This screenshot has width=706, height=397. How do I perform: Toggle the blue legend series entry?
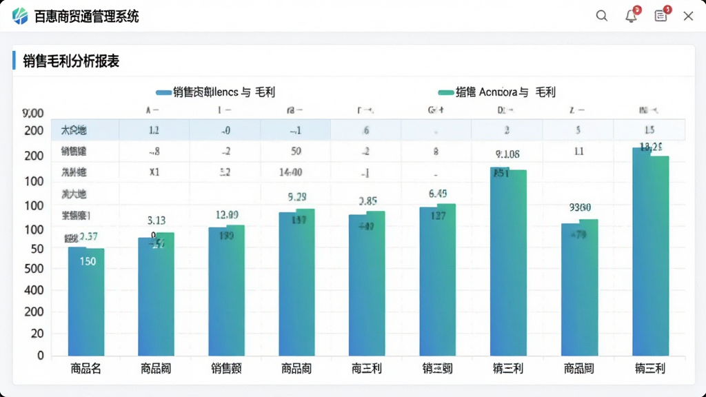coord(215,92)
